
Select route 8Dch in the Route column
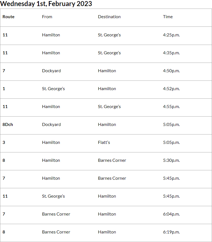(8, 125)
